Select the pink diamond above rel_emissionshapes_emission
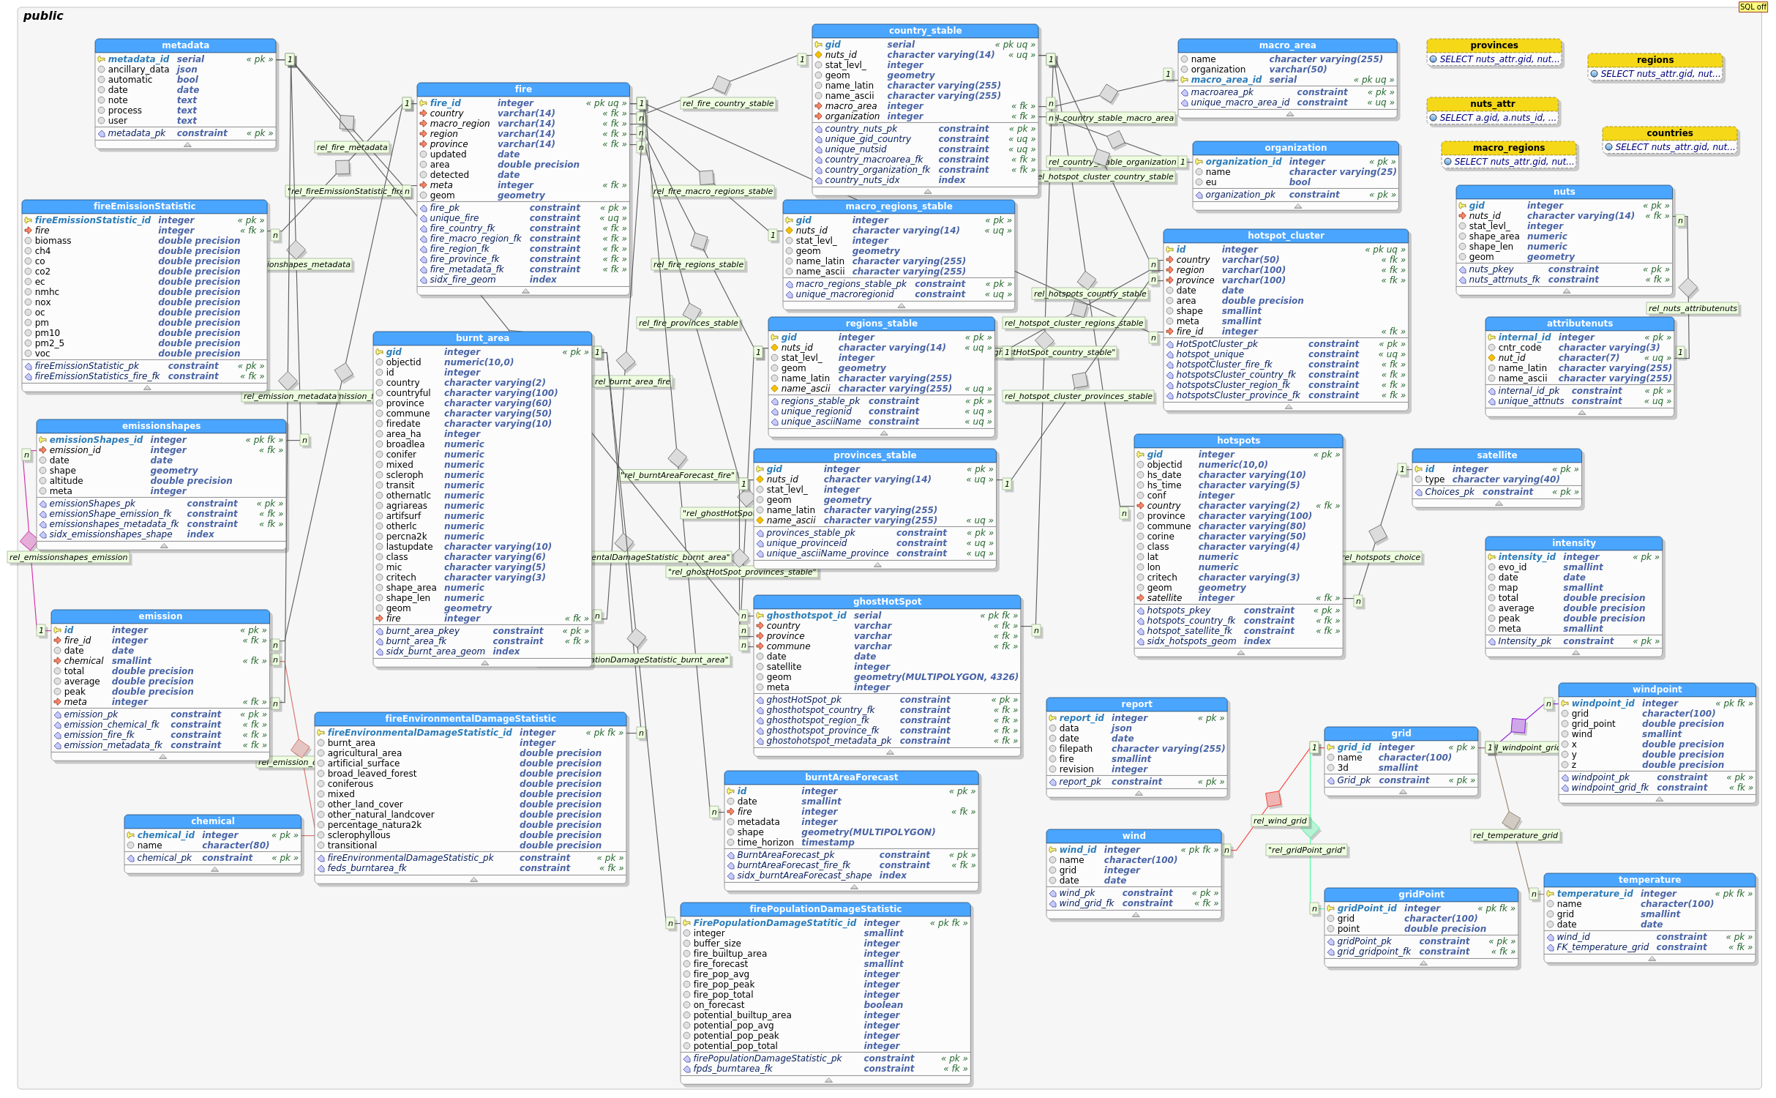1776x1098 pixels. tap(29, 540)
